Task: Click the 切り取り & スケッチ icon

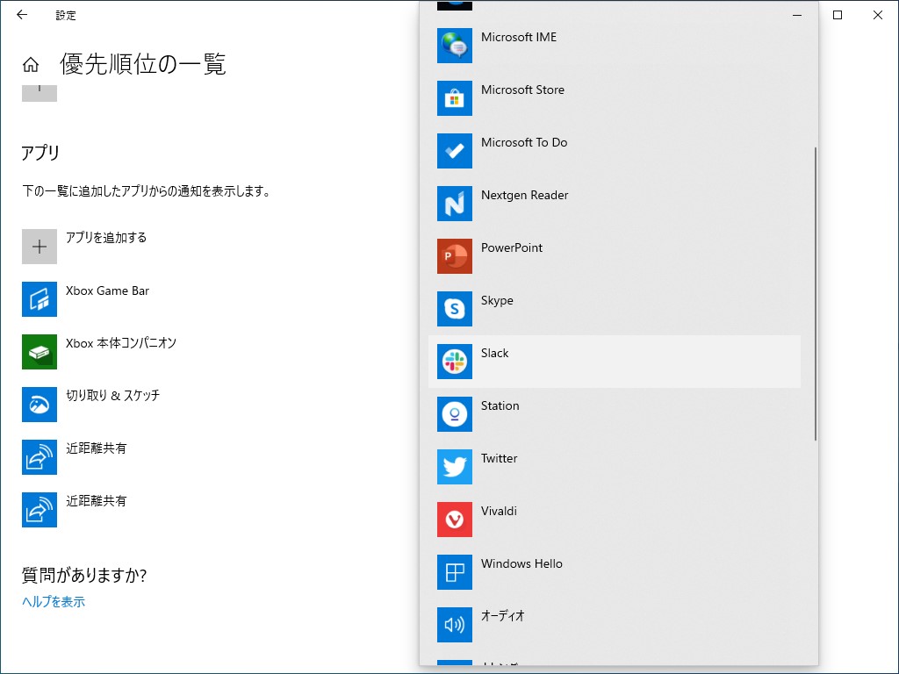Action: [x=39, y=405]
